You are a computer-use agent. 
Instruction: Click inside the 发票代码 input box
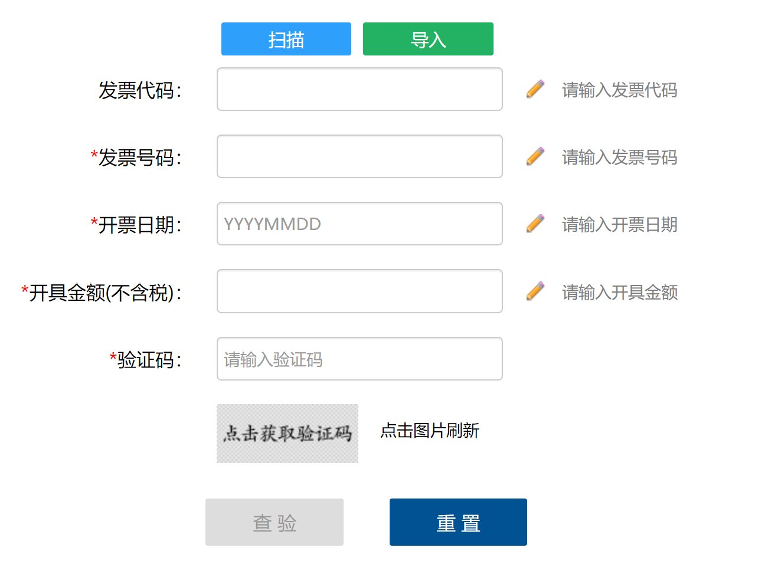tap(359, 90)
